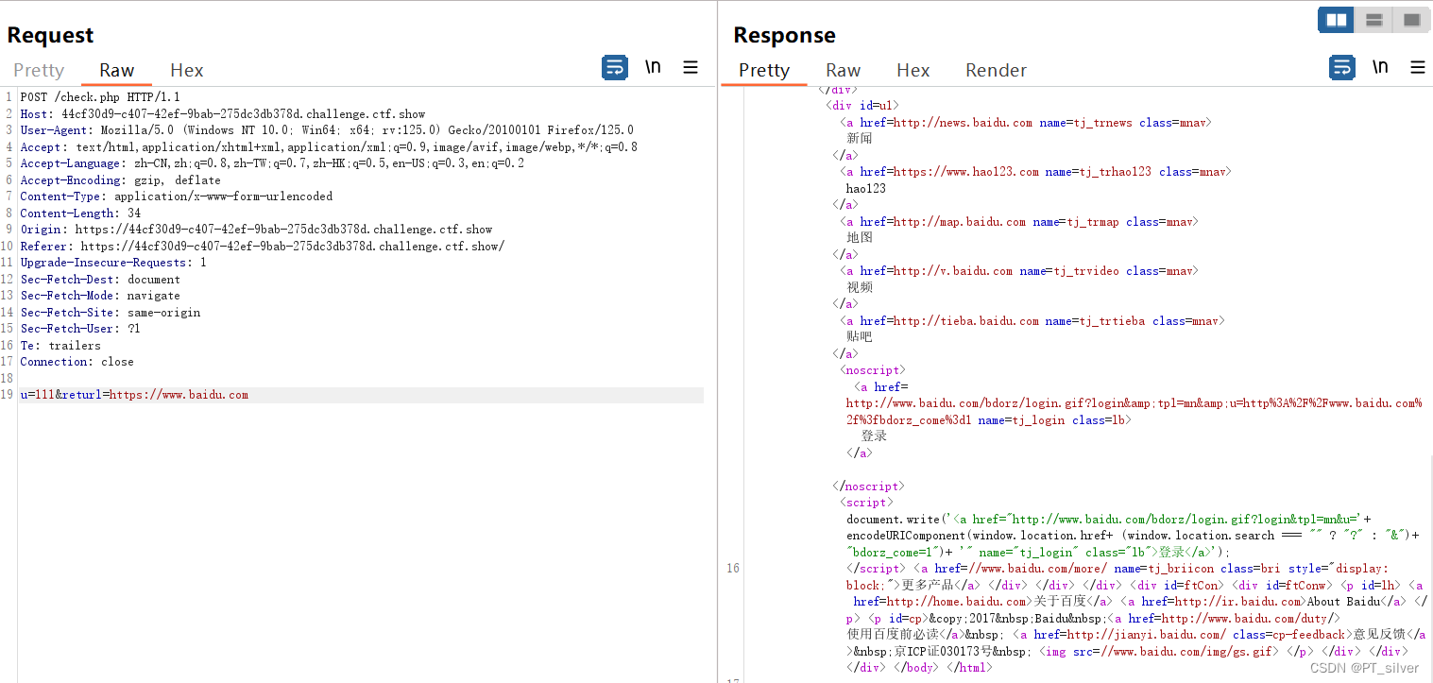
Task: Click the Sec-Fetch-Mode: navigate line
Action: (100, 296)
